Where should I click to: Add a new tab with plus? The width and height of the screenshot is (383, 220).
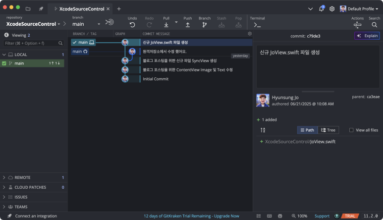tap(119, 9)
